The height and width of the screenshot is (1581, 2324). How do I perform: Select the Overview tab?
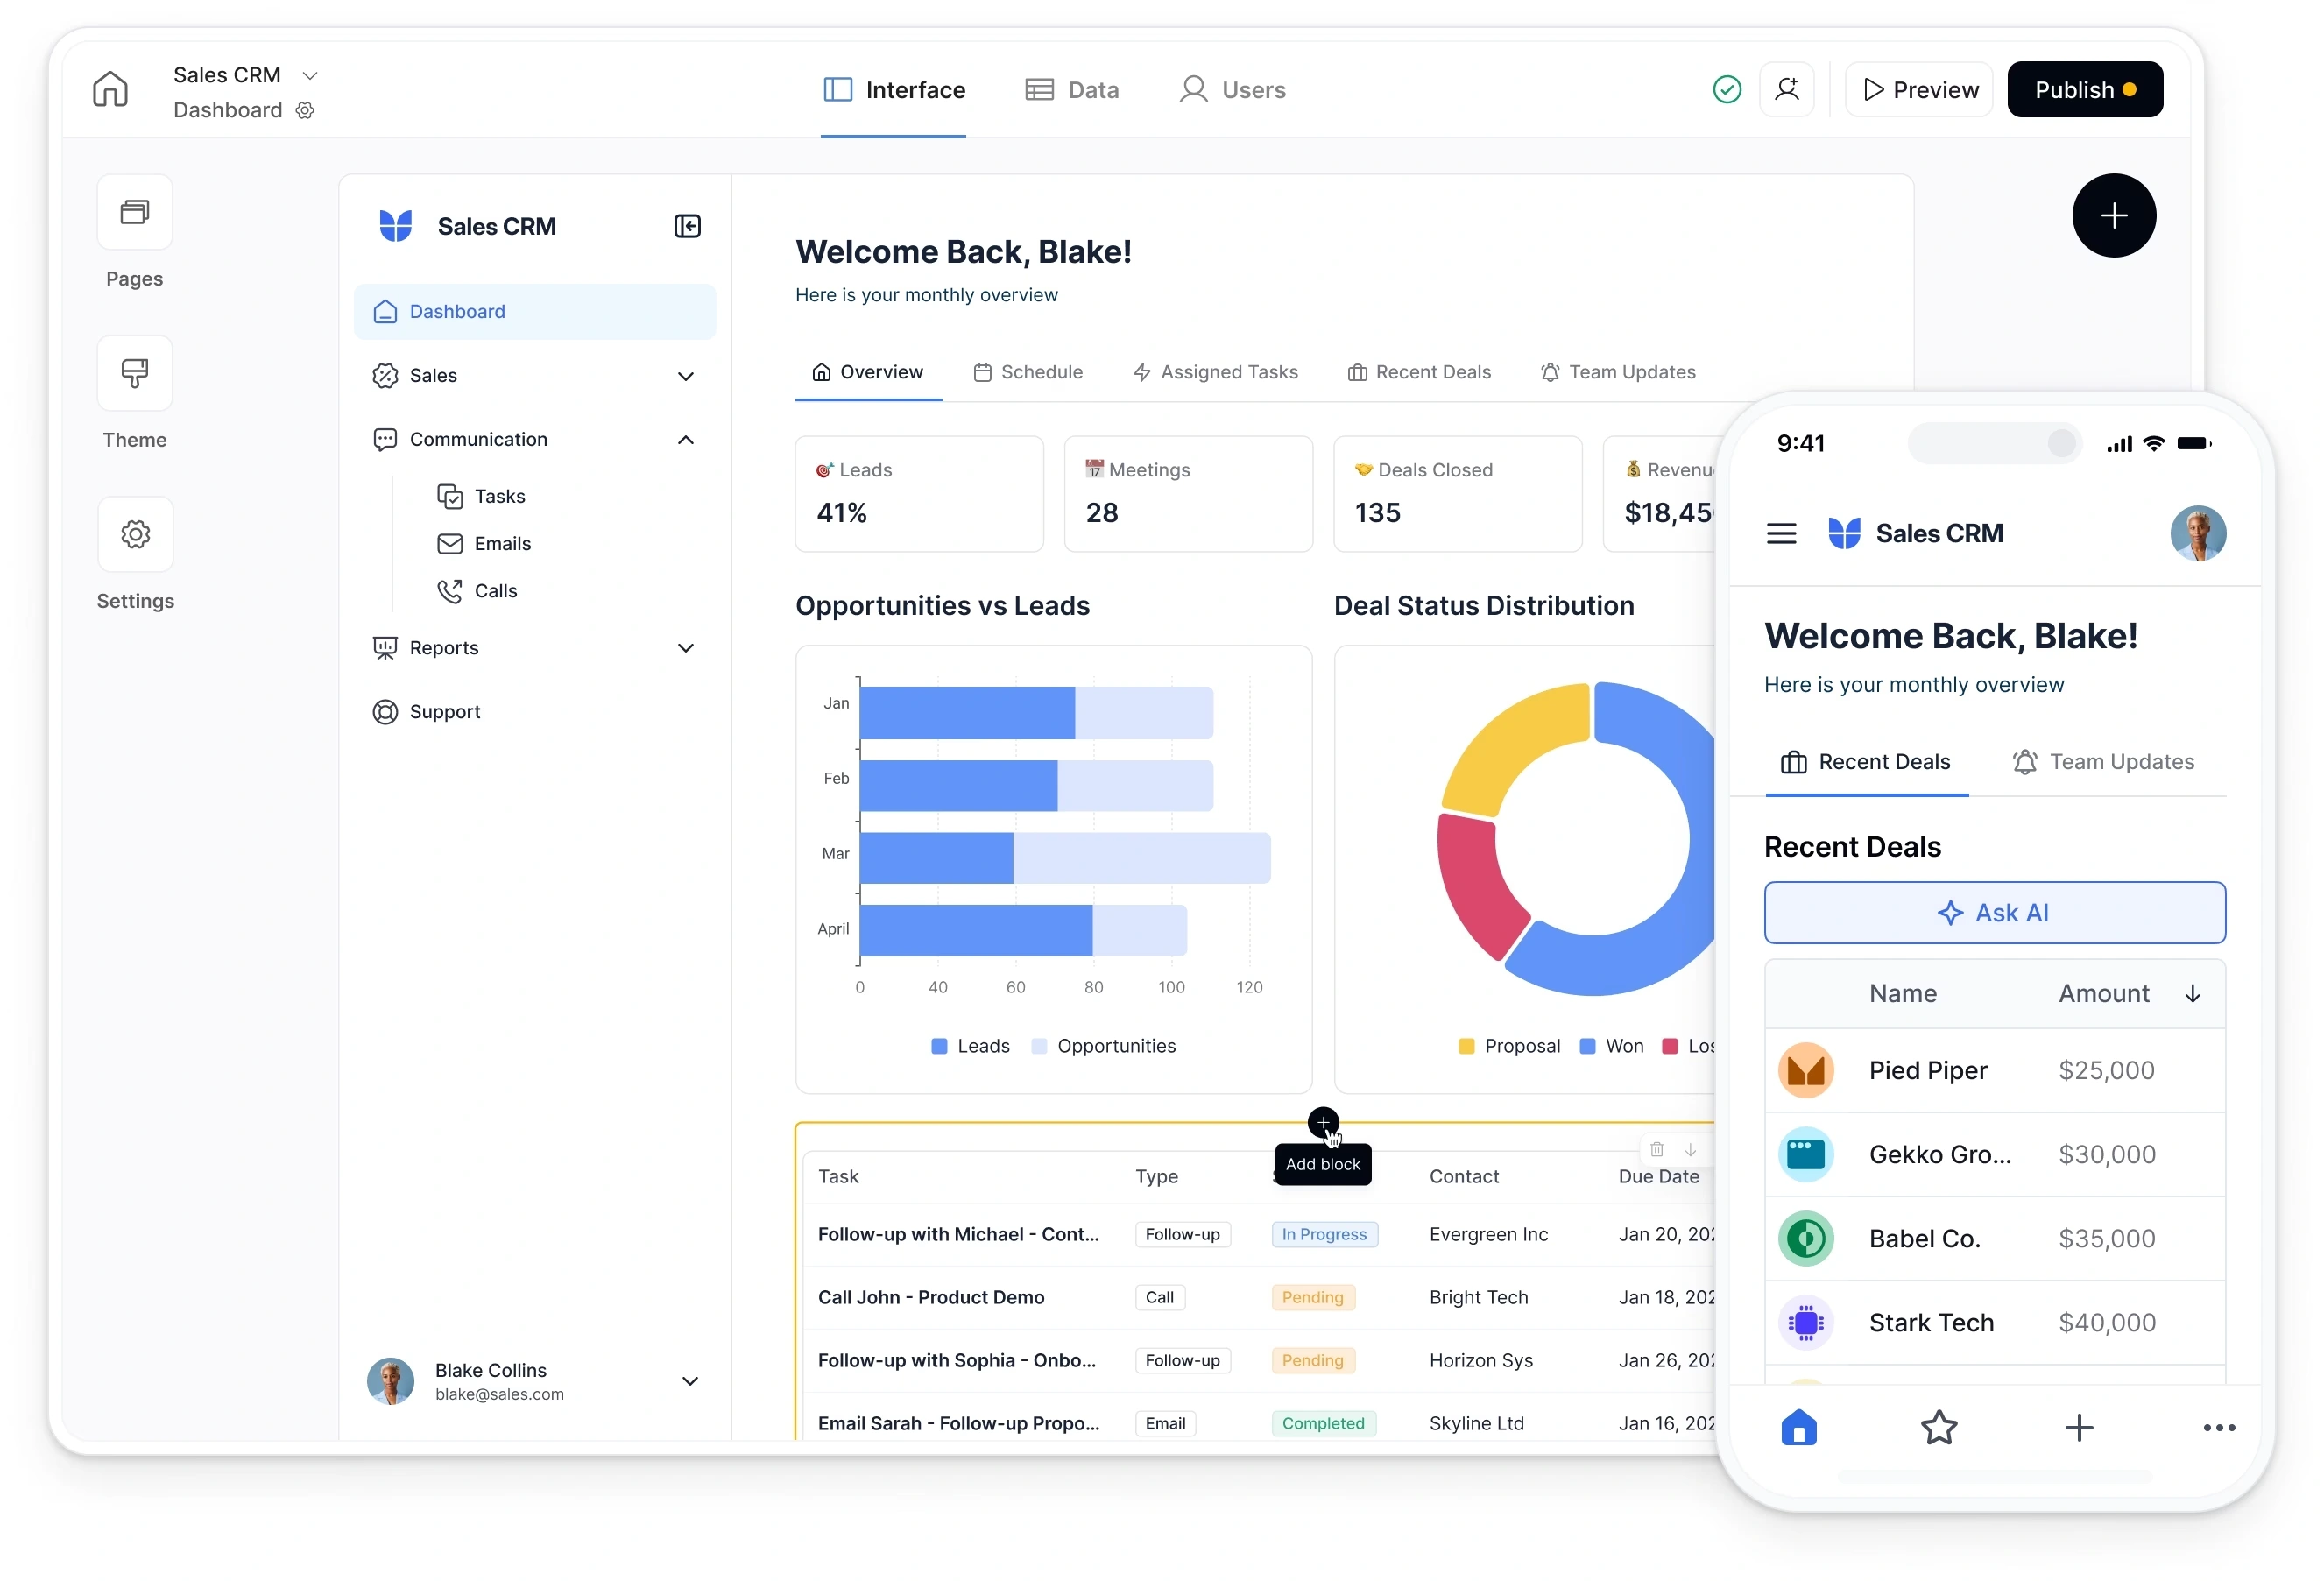867,372
